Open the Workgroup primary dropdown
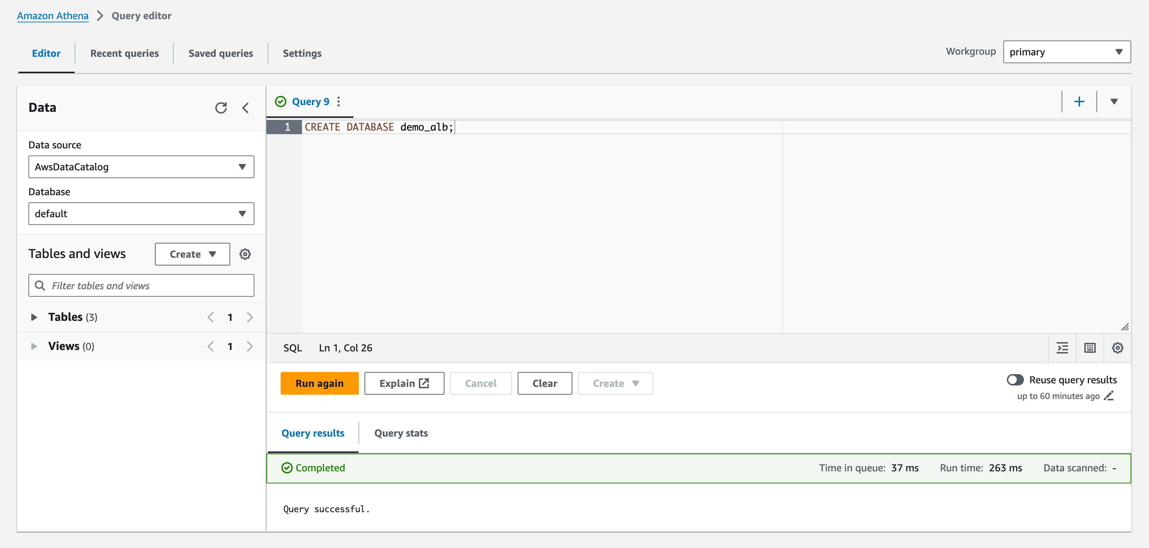 click(x=1067, y=52)
